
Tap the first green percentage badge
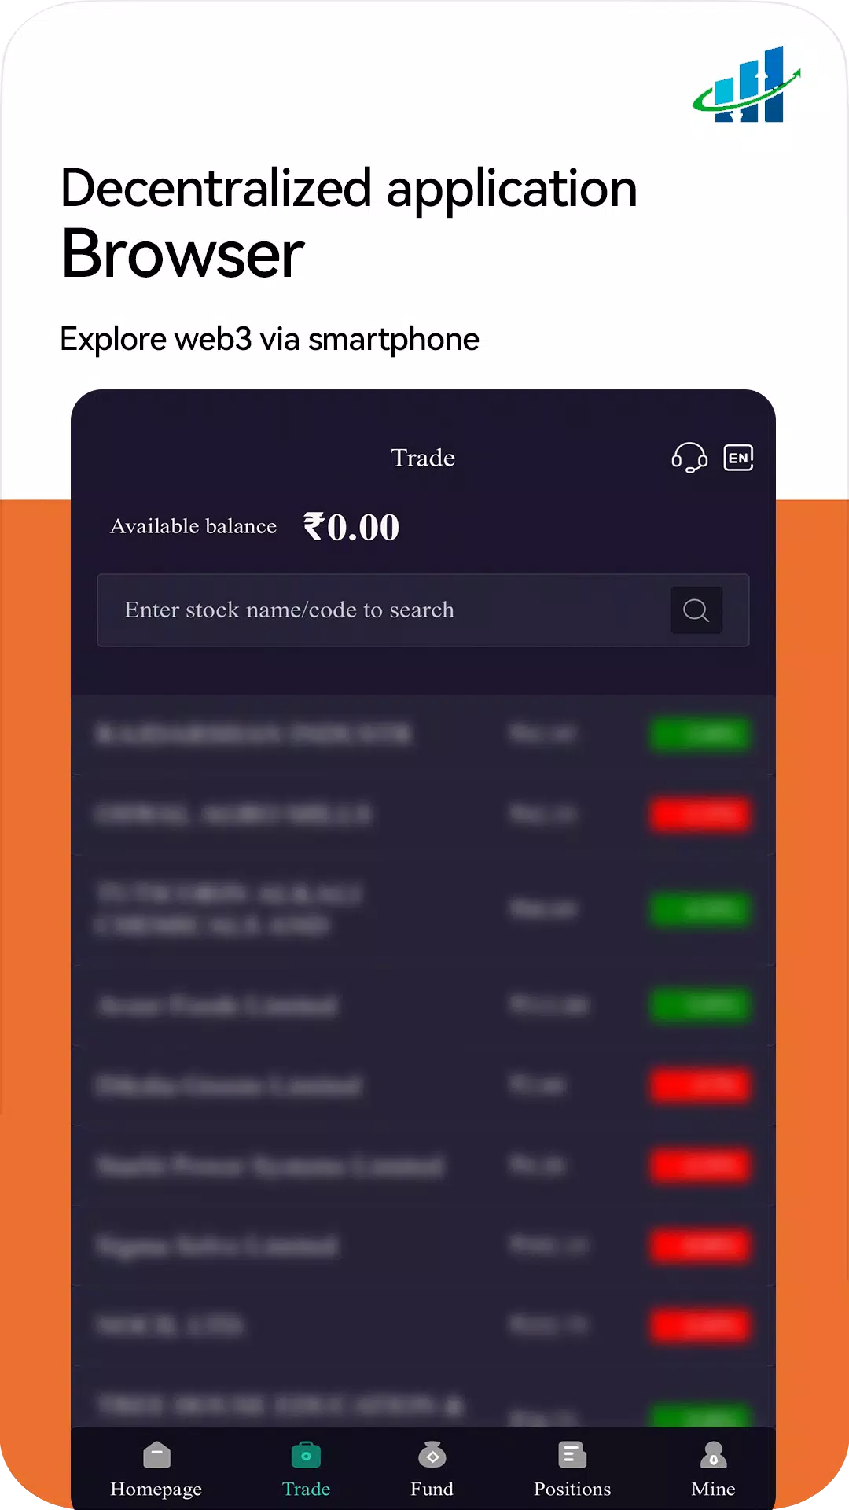pyautogui.click(x=700, y=734)
